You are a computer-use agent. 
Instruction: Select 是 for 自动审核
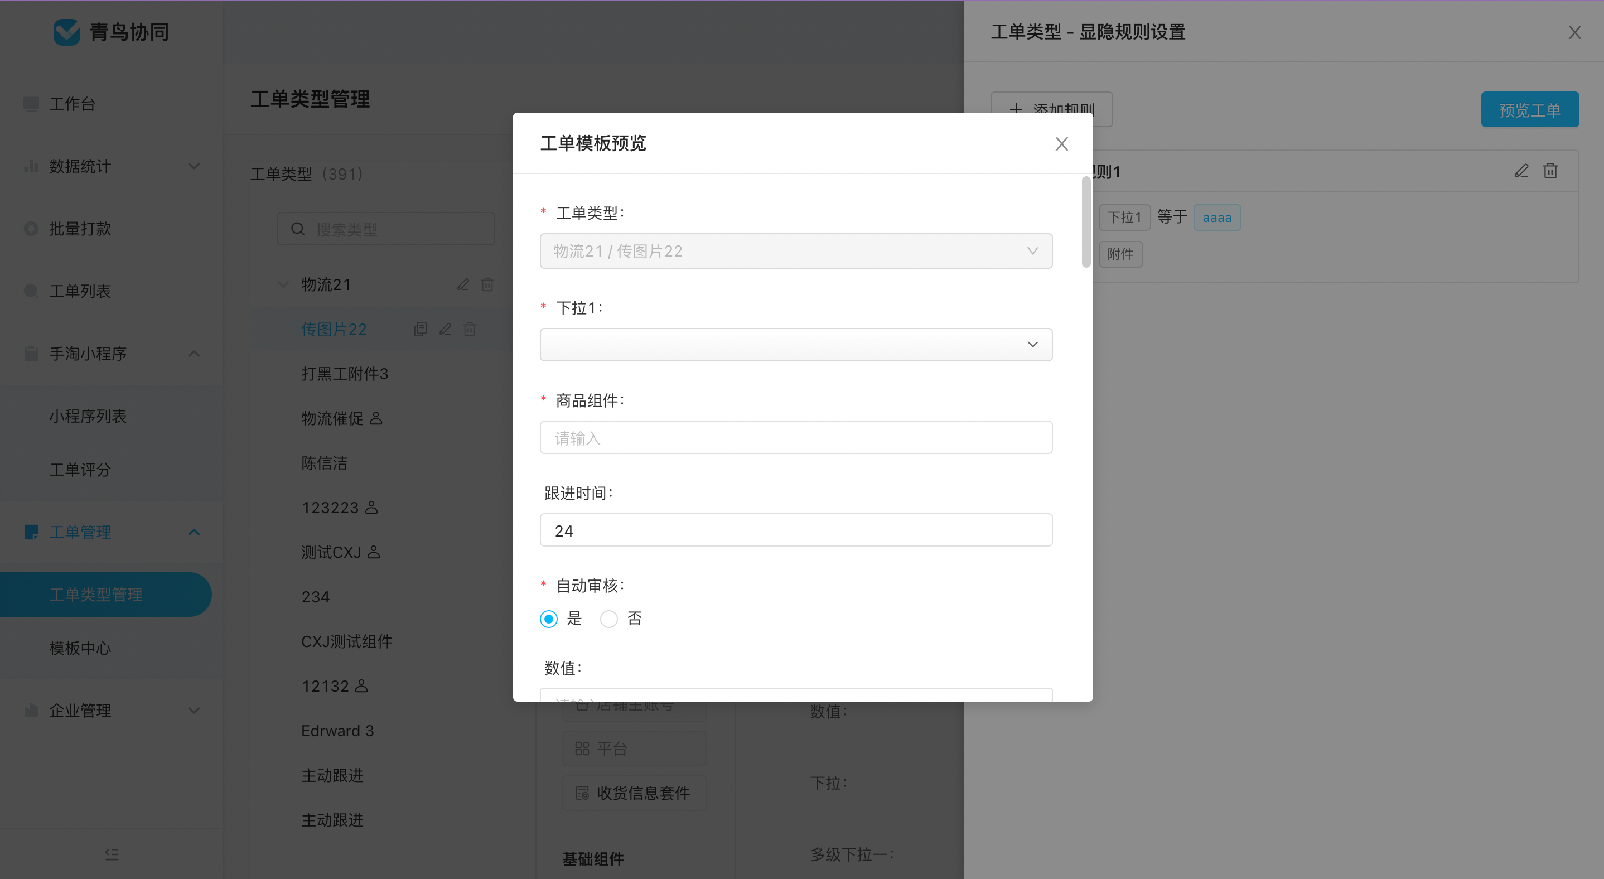pos(549,619)
